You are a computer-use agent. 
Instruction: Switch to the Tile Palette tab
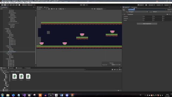[134, 7]
